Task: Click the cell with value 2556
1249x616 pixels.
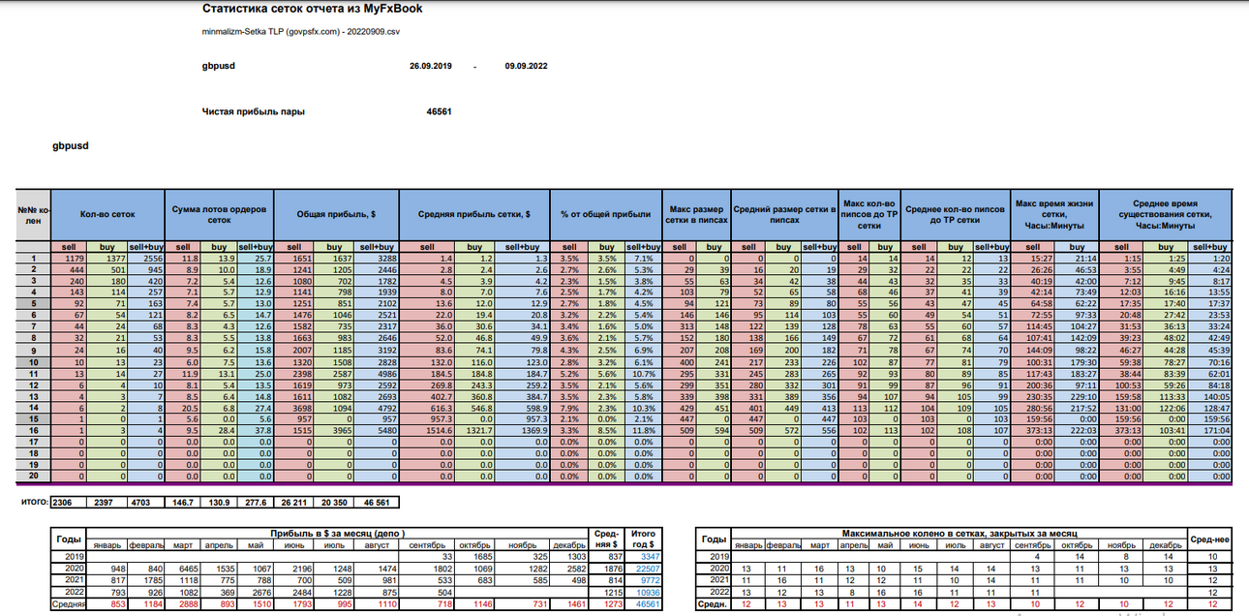Action: tap(147, 259)
